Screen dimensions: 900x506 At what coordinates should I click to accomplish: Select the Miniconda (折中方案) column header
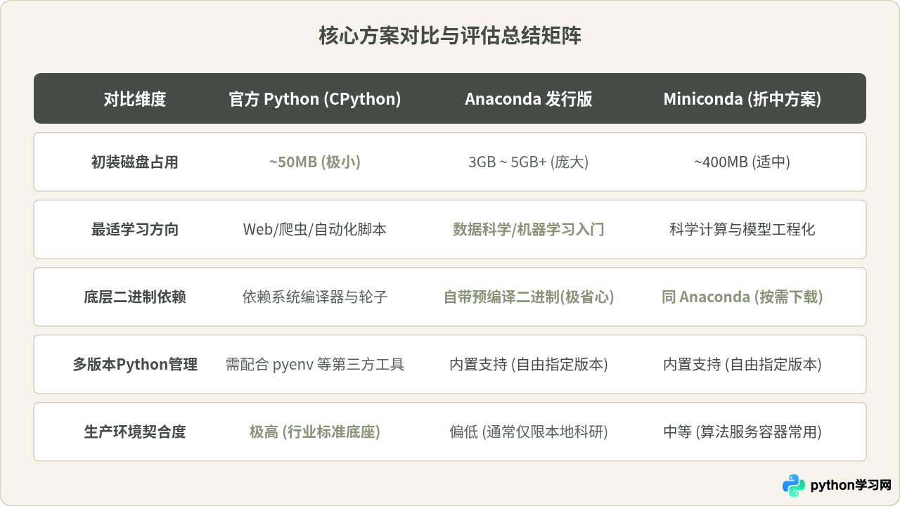point(742,99)
